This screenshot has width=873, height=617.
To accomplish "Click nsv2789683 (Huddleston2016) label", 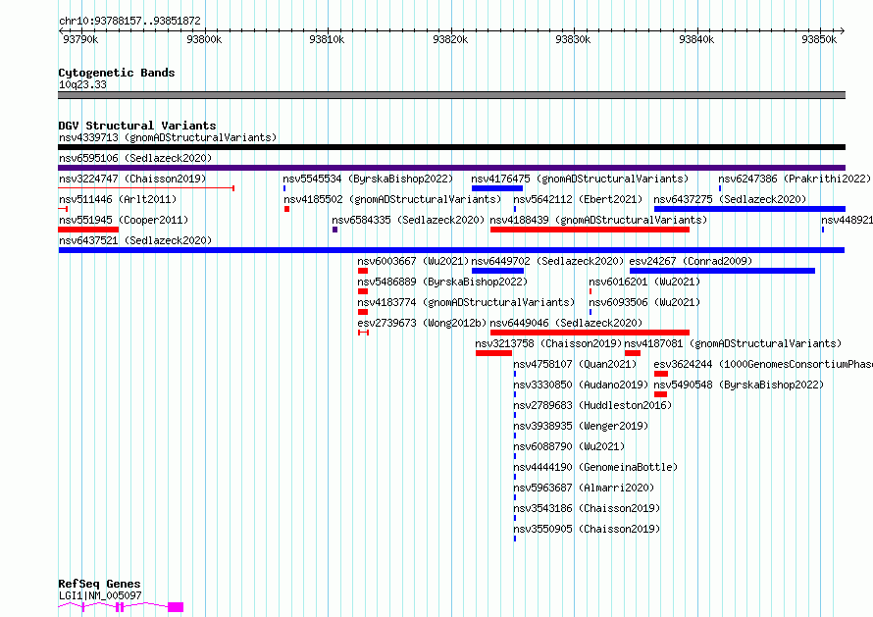I will coord(592,405).
